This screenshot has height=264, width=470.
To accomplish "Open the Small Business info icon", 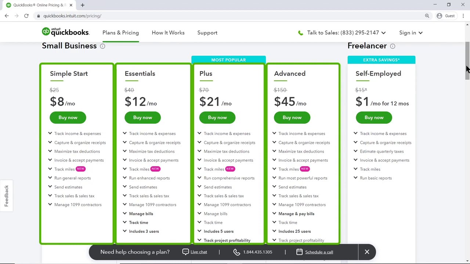I will 102,46.
